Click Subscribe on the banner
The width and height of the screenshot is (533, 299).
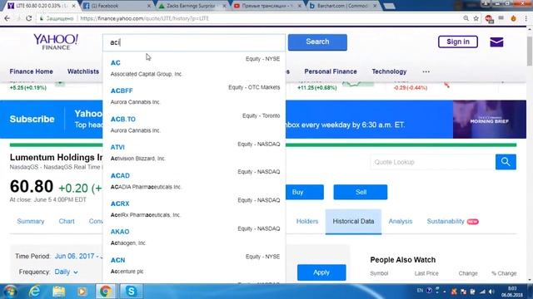pos(32,119)
